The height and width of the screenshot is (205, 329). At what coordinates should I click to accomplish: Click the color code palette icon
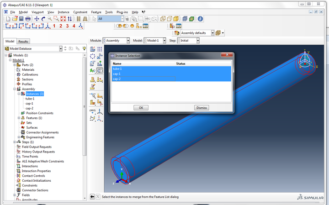[177, 33]
